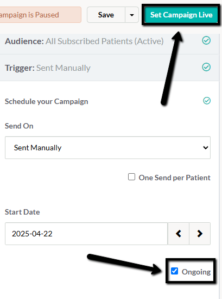
Task: Click the Start Date input field
Action: coord(86,234)
